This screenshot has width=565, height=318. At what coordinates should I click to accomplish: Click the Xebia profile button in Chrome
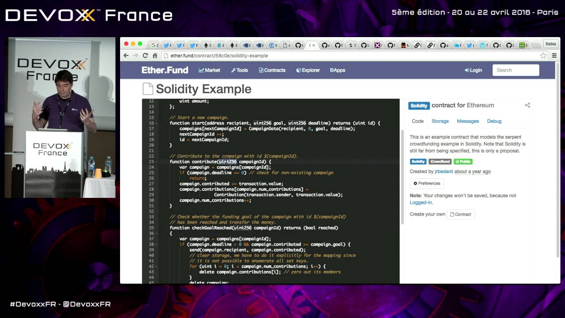[x=550, y=44]
